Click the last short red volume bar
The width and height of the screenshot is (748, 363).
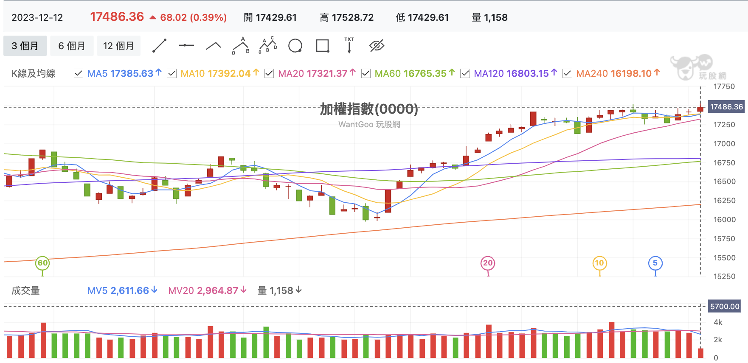[700, 353]
